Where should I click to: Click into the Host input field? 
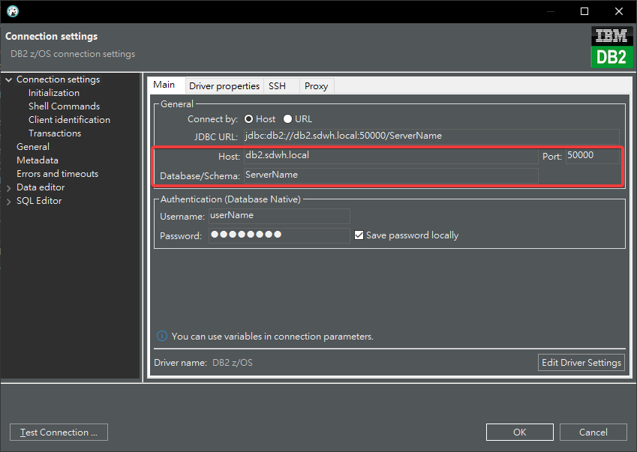(390, 156)
